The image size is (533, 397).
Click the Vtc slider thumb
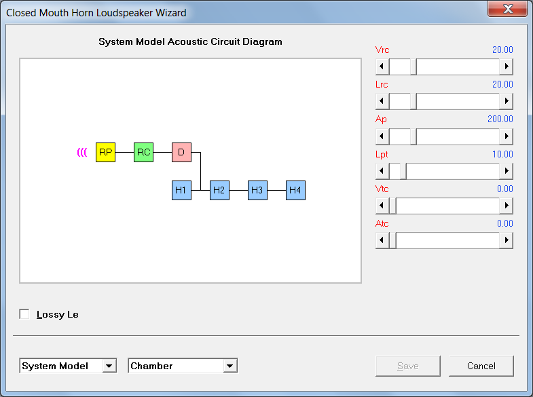coord(392,206)
